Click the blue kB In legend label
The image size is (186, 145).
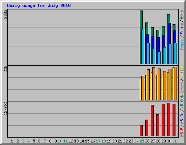(182, 118)
